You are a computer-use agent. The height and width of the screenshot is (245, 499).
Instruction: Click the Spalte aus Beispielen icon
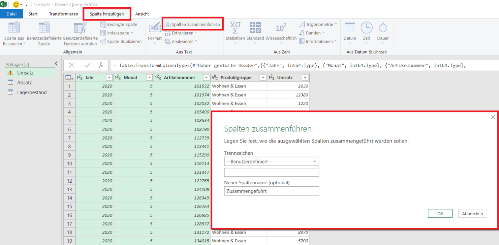point(13,32)
